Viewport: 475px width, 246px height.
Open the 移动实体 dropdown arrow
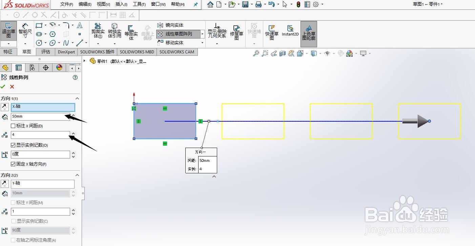[x=203, y=43]
